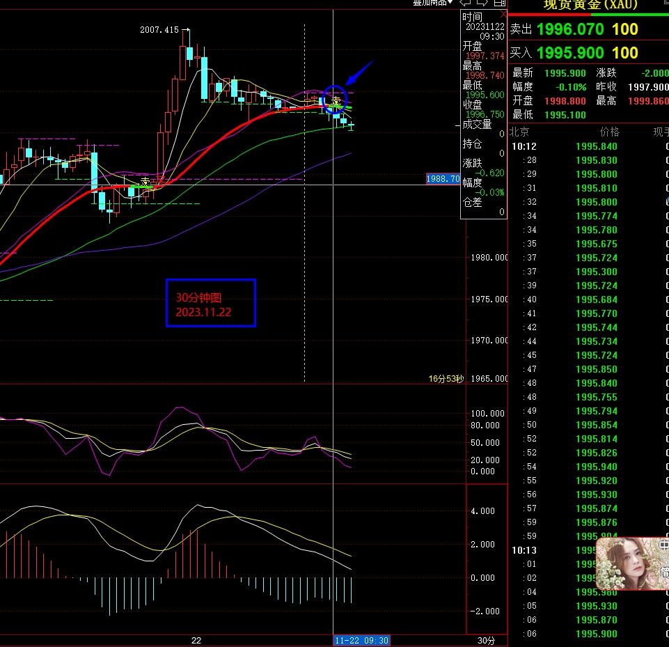
Task: Close the candlestick data info popup
Action: click(x=503, y=15)
